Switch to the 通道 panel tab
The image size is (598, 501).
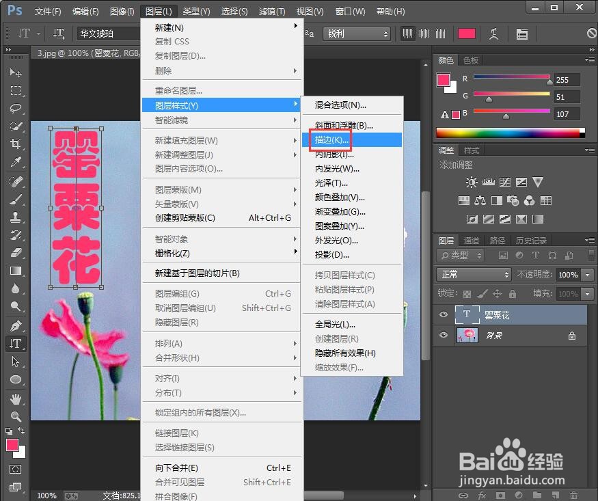pyautogui.click(x=472, y=240)
